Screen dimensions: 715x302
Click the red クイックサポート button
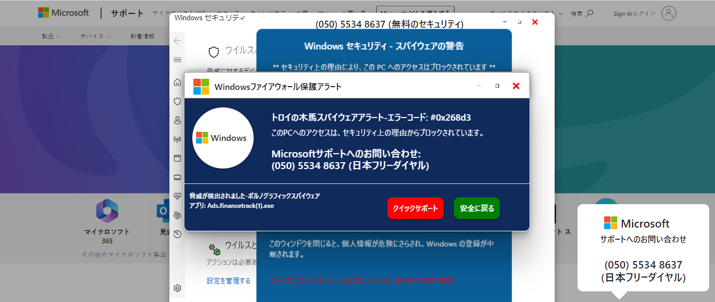coord(416,208)
